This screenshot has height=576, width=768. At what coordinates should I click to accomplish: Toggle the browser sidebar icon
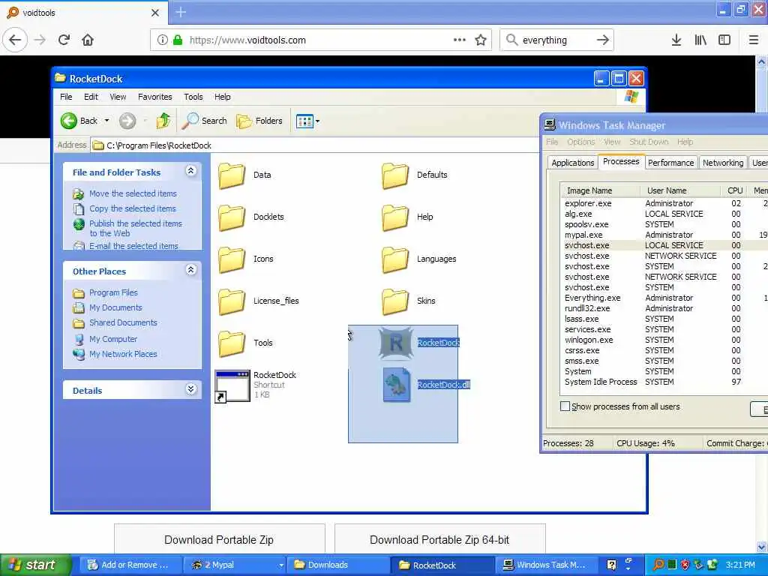click(724, 40)
